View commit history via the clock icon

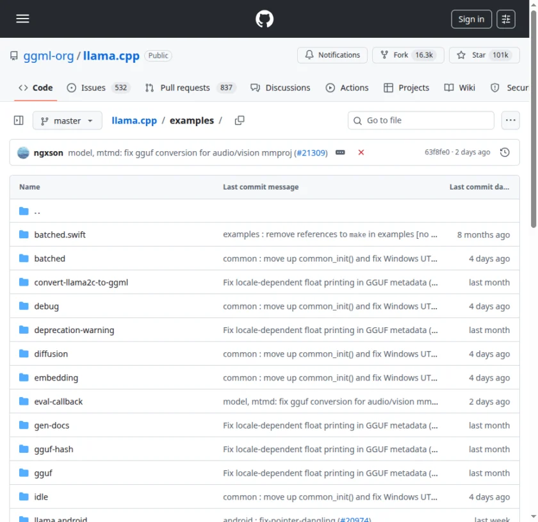point(505,152)
